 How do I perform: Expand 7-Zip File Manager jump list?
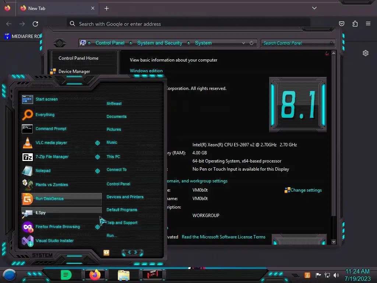(97, 157)
